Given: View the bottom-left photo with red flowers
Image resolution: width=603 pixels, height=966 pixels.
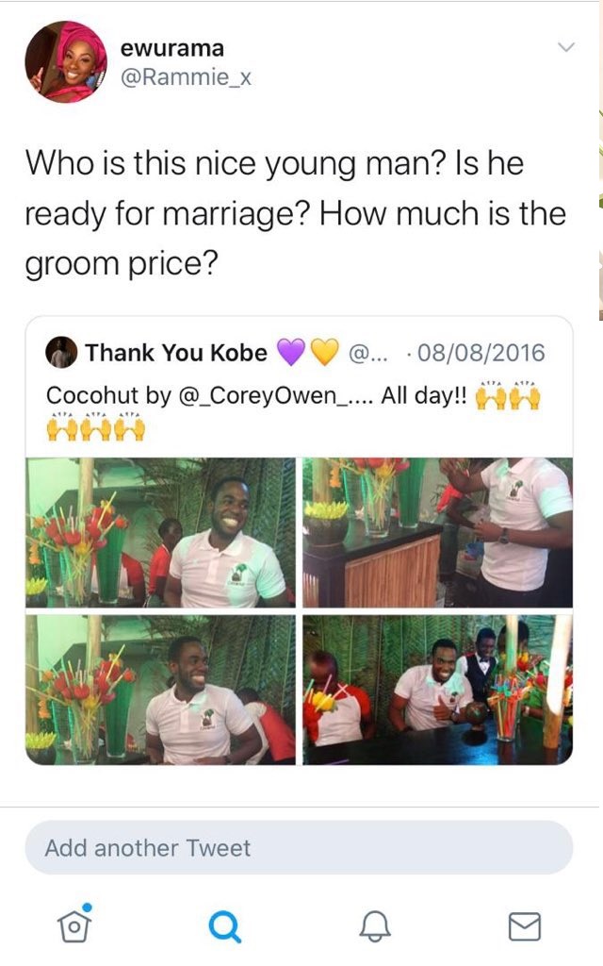Looking at the screenshot, I should pos(160,690).
